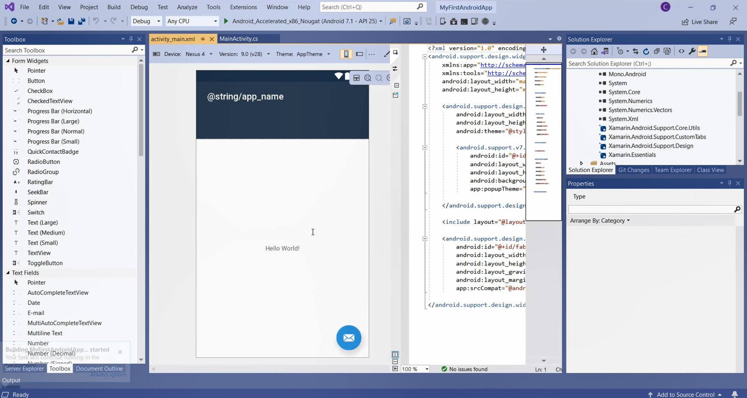The width and height of the screenshot is (747, 398).
Task: Click Save All in the toolbar
Action: tap(81, 21)
